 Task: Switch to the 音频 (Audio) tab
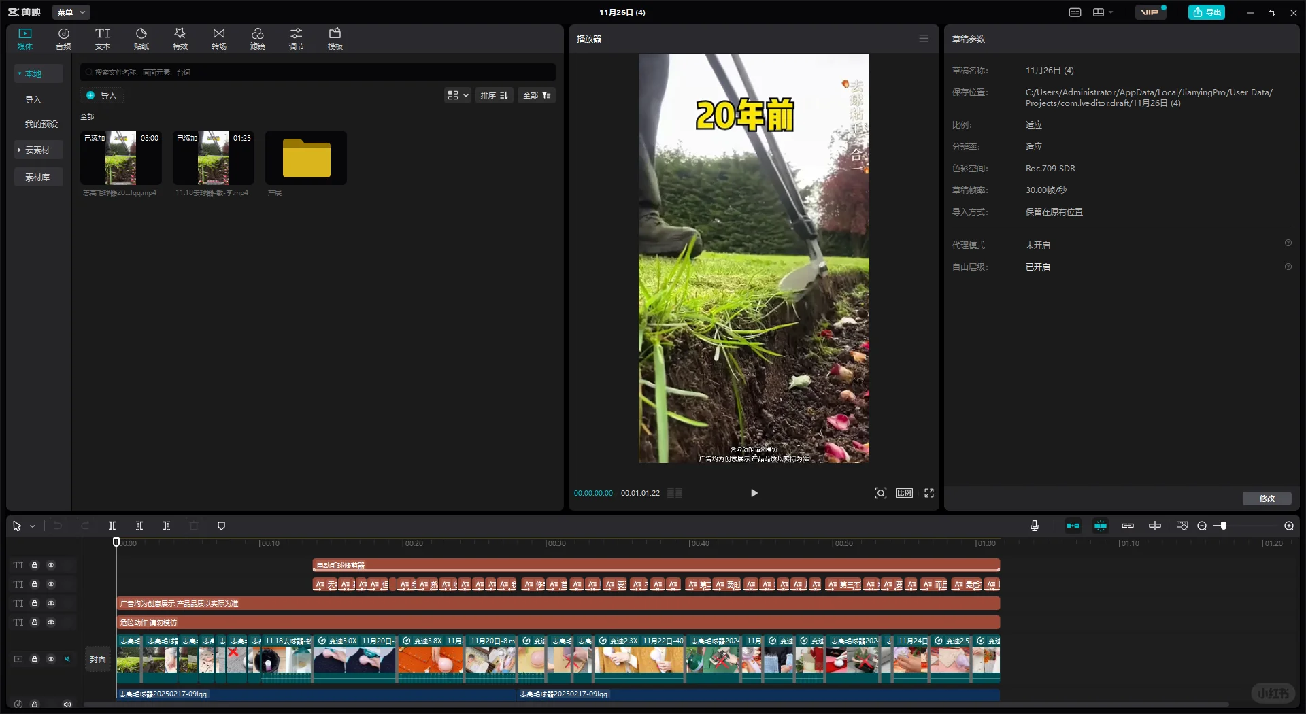tap(63, 39)
